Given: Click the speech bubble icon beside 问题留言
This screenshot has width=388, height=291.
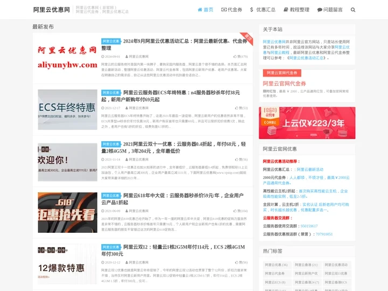Looking at the screenshot, I should [x=320, y=10].
